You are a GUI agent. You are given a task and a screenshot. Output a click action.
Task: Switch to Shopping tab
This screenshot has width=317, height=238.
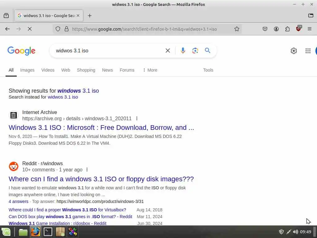86,70
